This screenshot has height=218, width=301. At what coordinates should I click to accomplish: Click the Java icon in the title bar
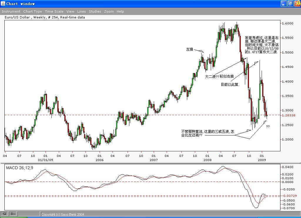(3, 4)
